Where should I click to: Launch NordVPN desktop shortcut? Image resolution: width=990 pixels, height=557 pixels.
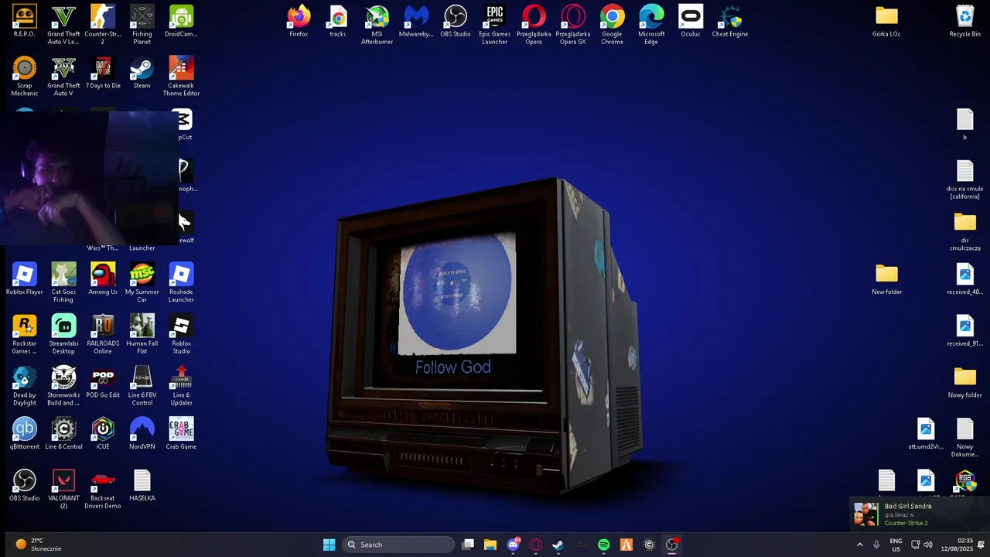click(142, 433)
